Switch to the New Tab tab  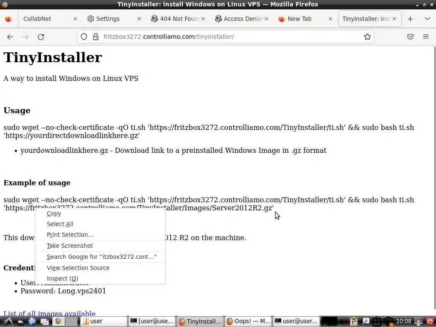click(x=299, y=19)
